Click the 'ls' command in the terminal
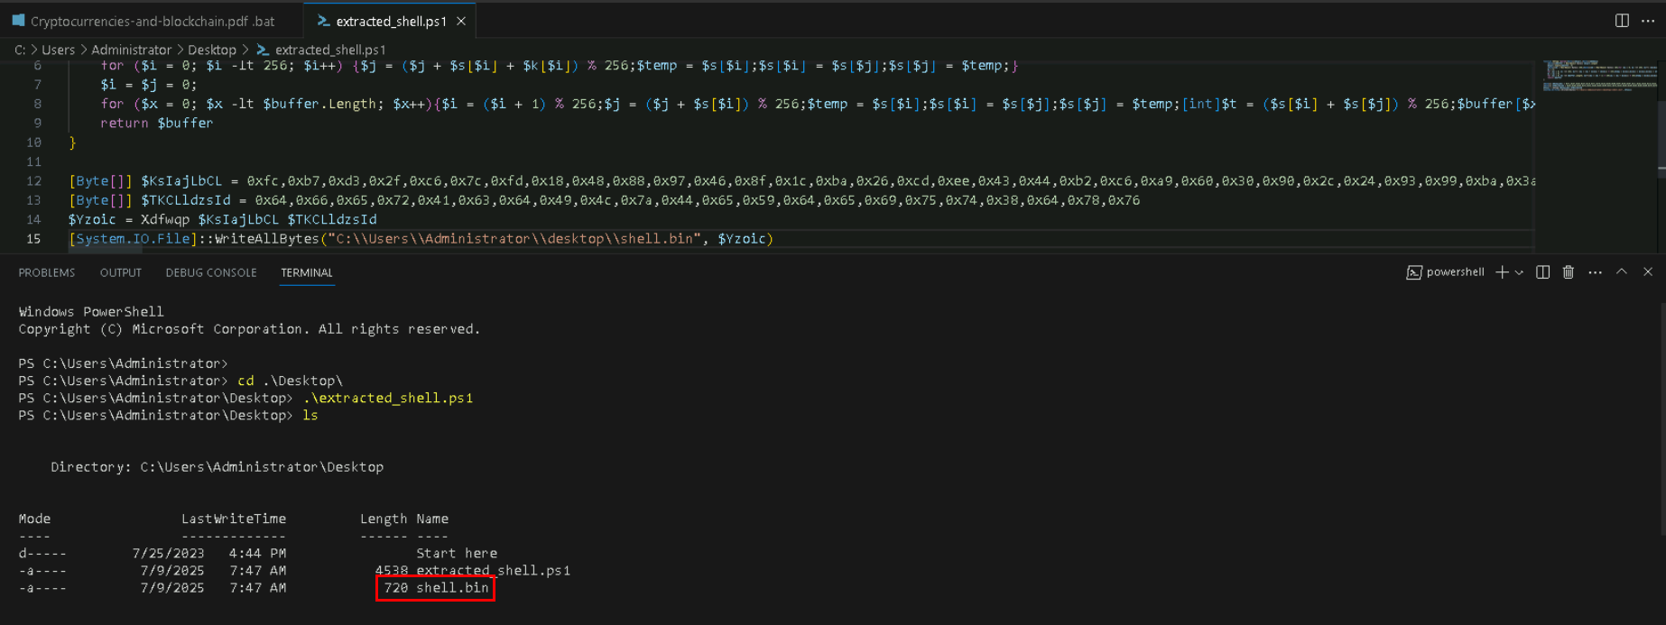The height and width of the screenshot is (625, 1666). tap(310, 416)
